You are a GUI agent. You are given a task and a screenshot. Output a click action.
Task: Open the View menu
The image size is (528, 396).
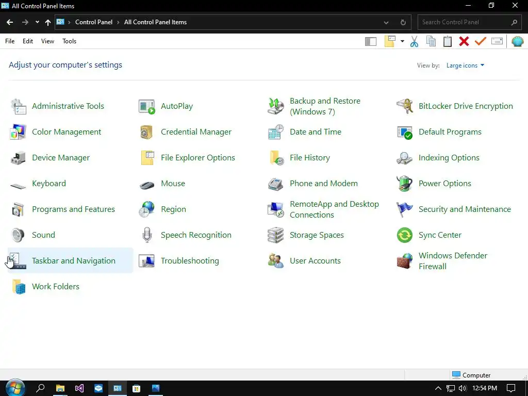pyautogui.click(x=47, y=41)
